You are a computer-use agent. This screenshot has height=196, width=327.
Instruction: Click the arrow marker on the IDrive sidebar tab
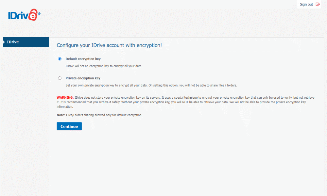[x=4, y=42]
